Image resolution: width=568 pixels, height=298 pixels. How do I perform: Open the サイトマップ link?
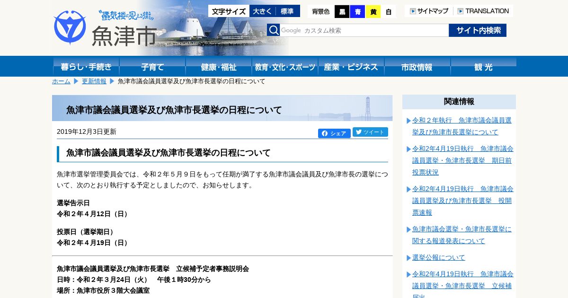429,11
